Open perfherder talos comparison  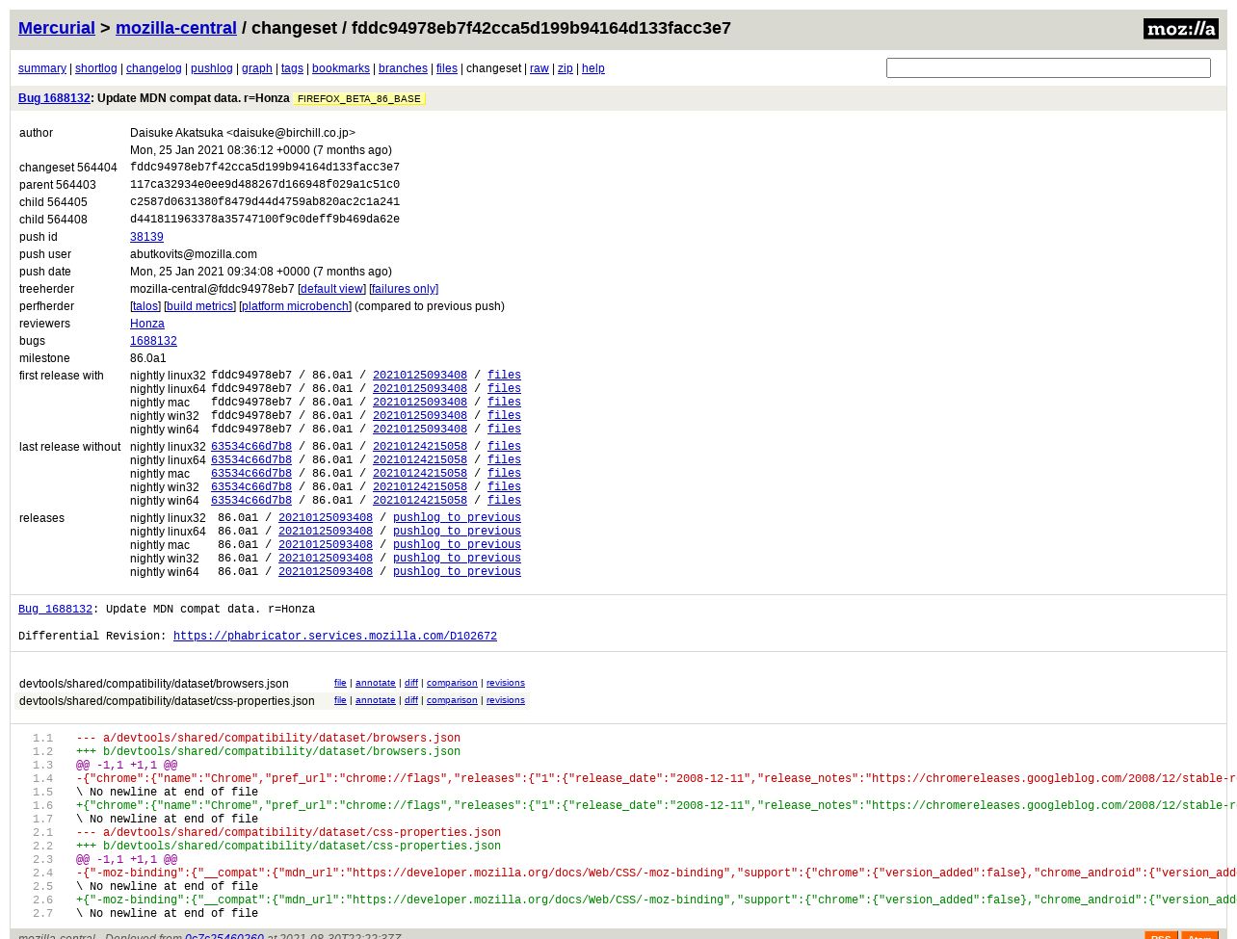145,306
